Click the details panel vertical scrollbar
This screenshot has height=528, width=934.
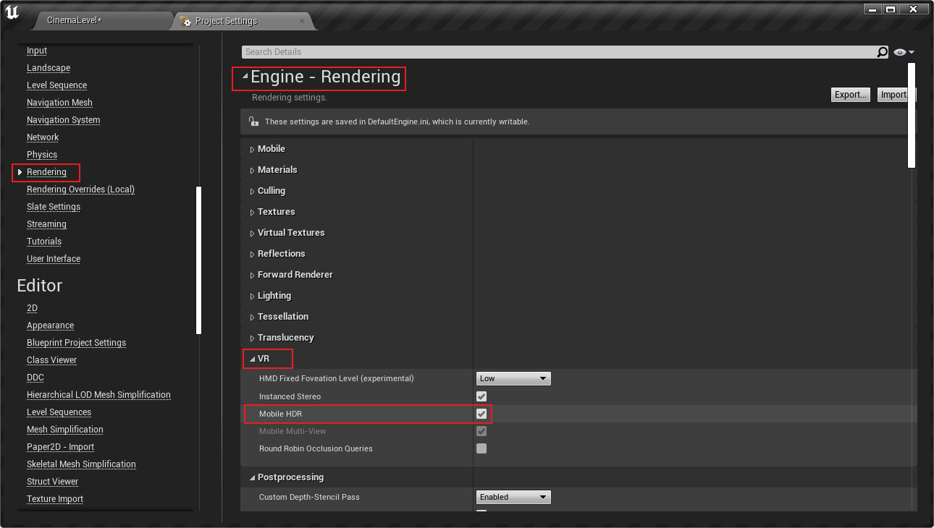click(x=912, y=115)
